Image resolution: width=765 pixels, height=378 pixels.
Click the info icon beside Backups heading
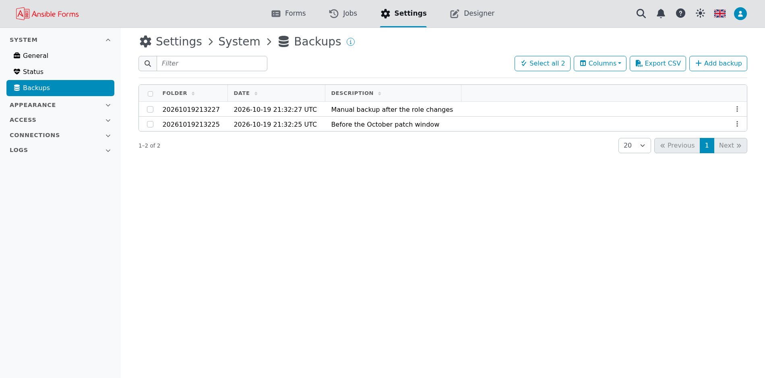(351, 42)
